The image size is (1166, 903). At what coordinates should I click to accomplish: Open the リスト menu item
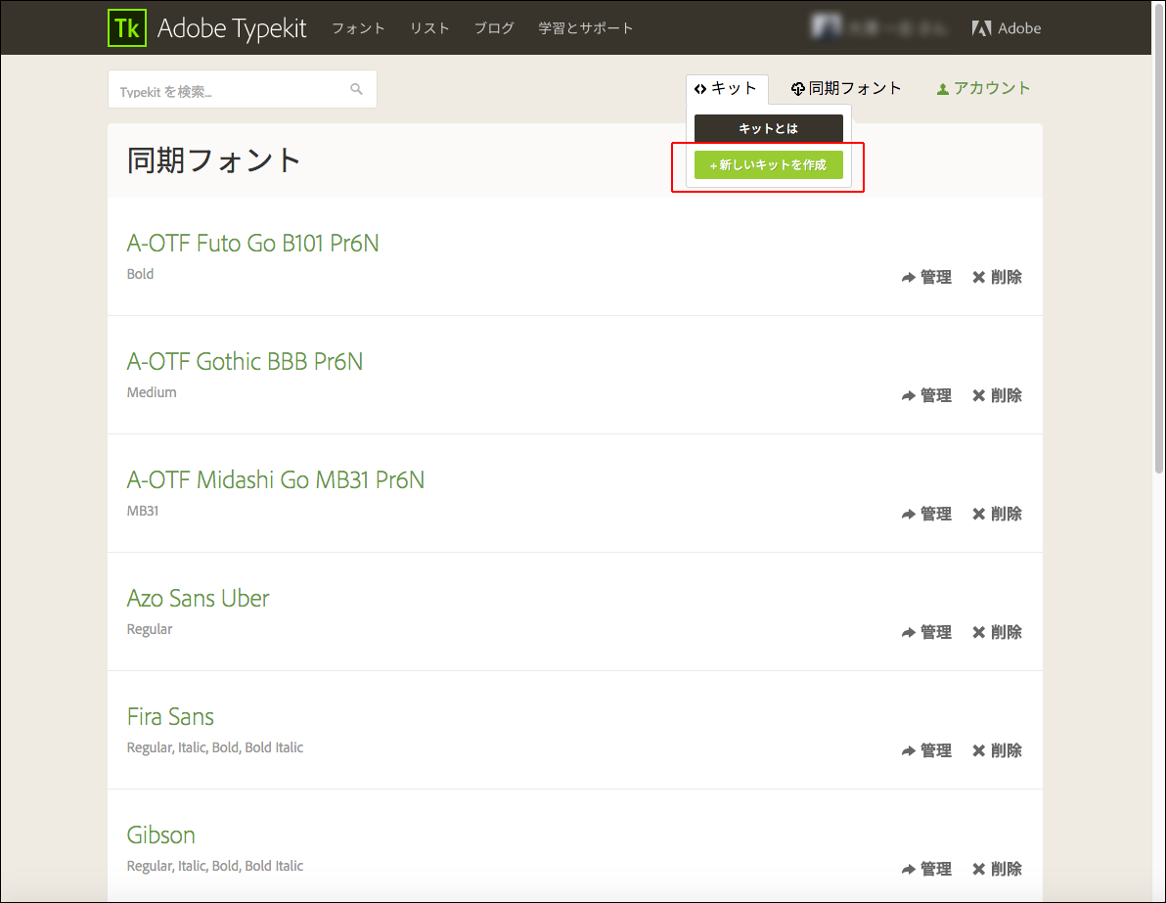pyautogui.click(x=429, y=28)
